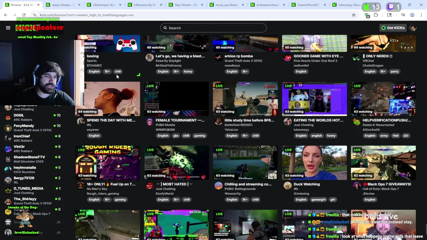This screenshot has height=240, width=427.
Task: Click the Get KICKs button
Action: 393,28
